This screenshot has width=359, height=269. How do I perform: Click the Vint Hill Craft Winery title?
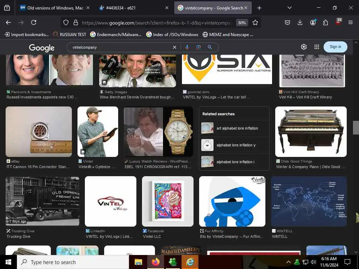(305, 97)
